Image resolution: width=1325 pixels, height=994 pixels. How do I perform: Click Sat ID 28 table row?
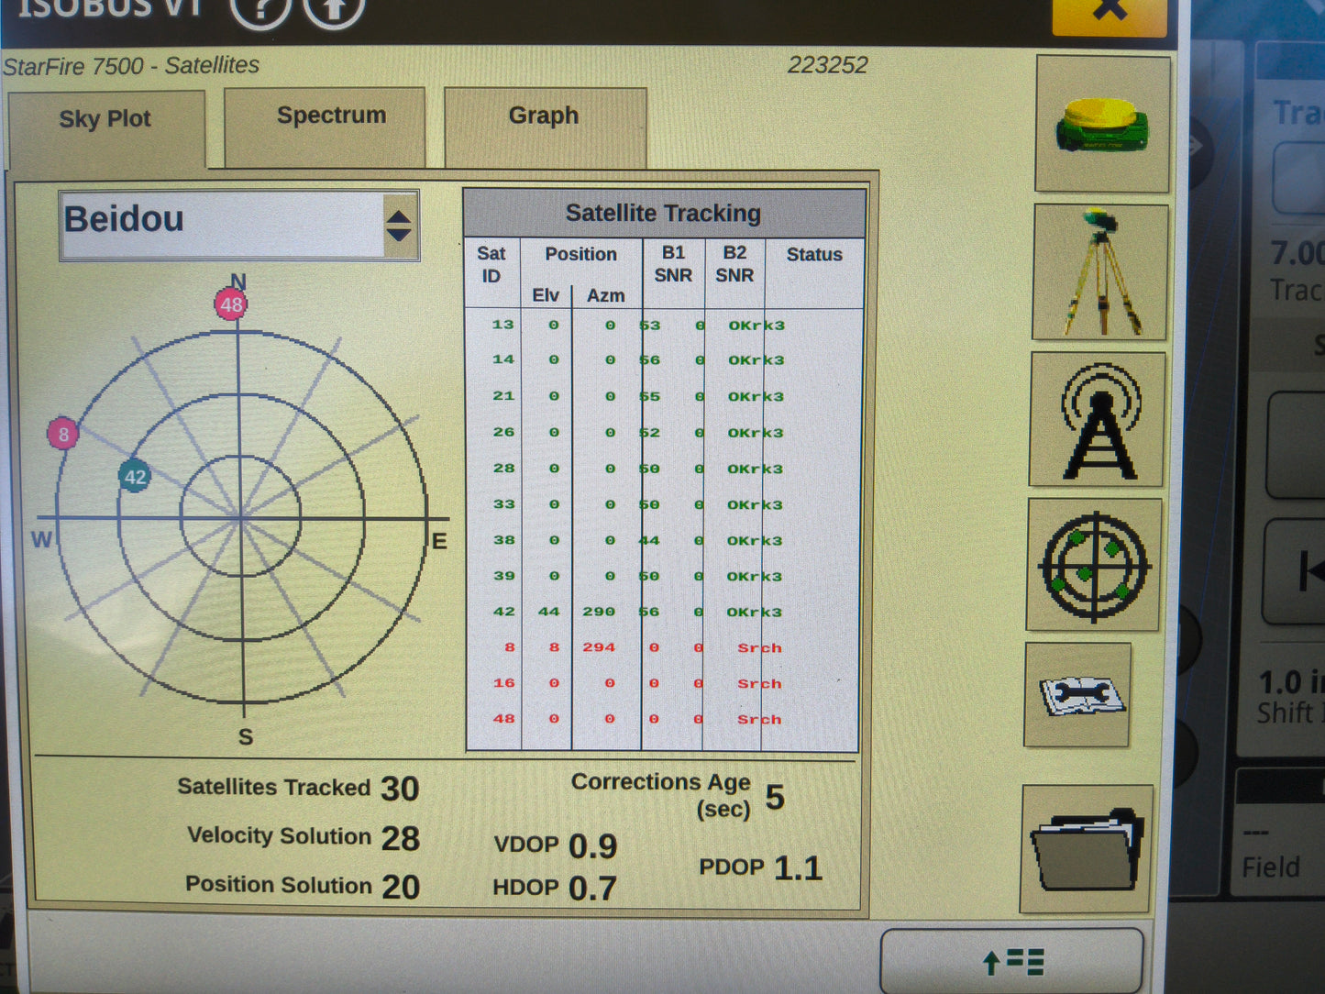pyautogui.click(x=663, y=468)
